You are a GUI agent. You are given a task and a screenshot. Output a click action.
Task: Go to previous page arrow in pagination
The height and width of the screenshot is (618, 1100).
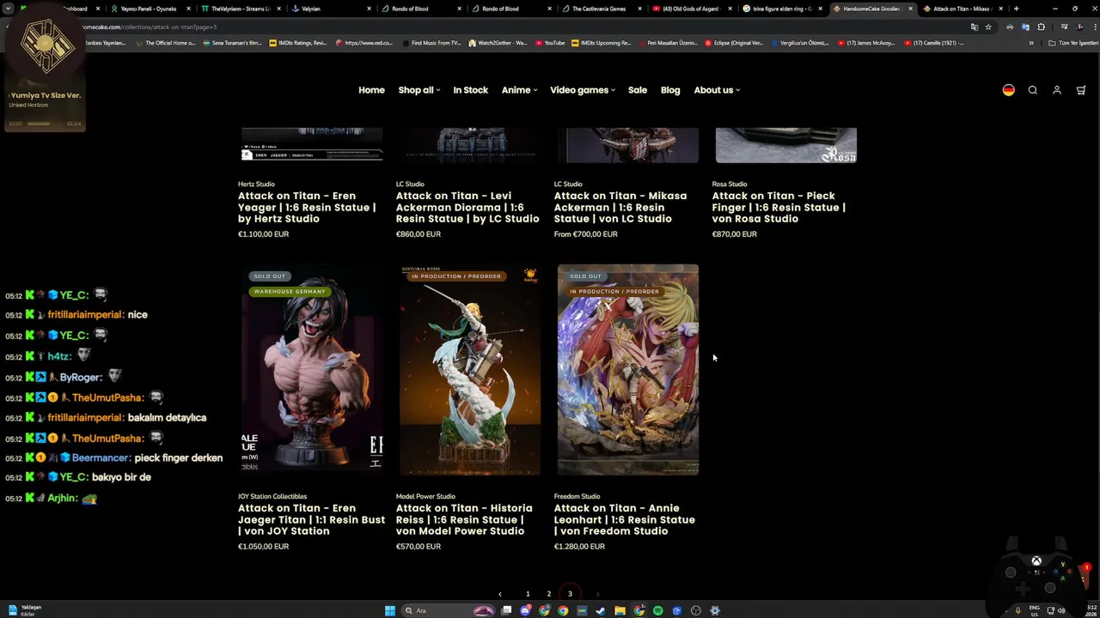click(500, 594)
